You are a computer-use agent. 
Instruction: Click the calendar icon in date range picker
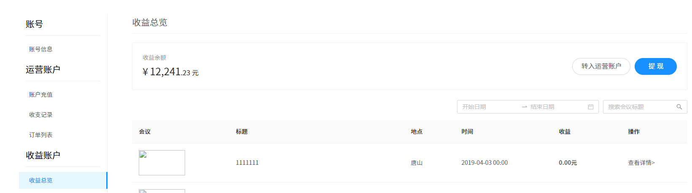[x=591, y=107]
